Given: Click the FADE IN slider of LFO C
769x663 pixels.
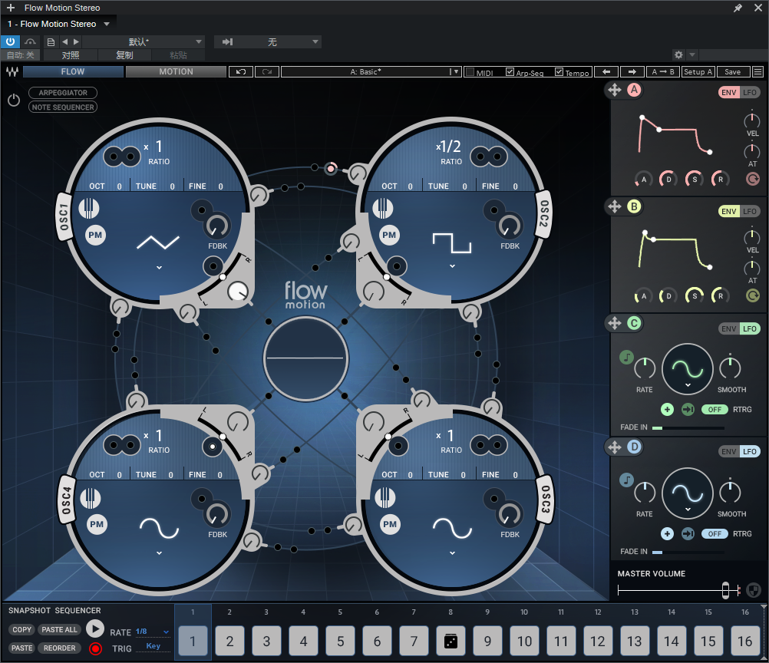Looking at the screenshot, I should pyautogui.click(x=688, y=428).
